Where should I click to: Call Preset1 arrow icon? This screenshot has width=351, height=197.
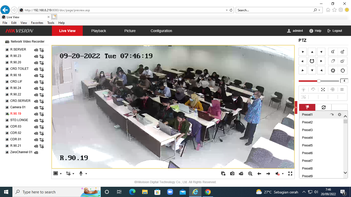tap(332, 115)
